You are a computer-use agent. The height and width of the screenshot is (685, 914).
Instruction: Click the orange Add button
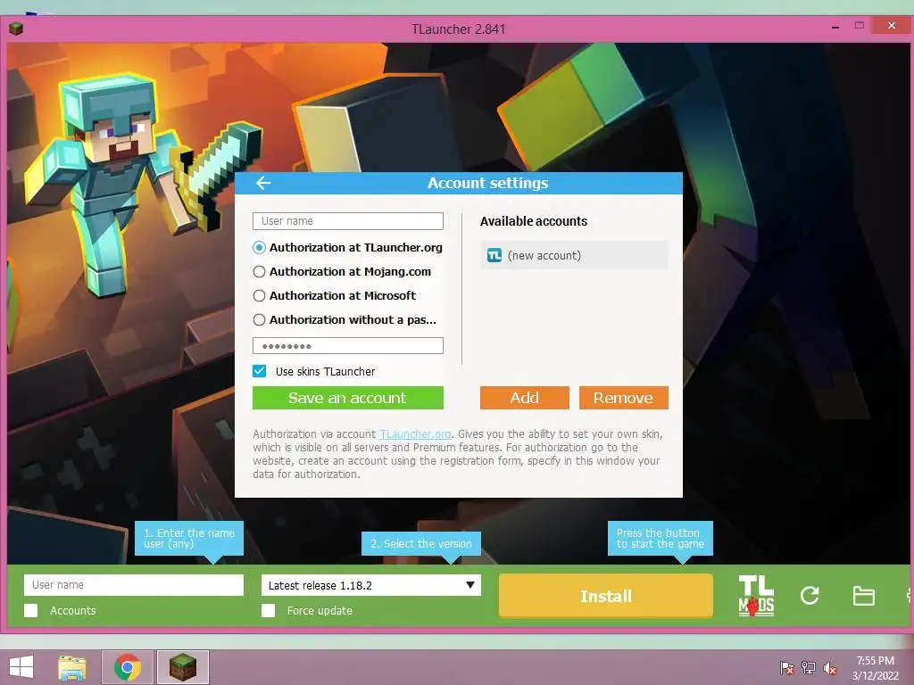(525, 398)
